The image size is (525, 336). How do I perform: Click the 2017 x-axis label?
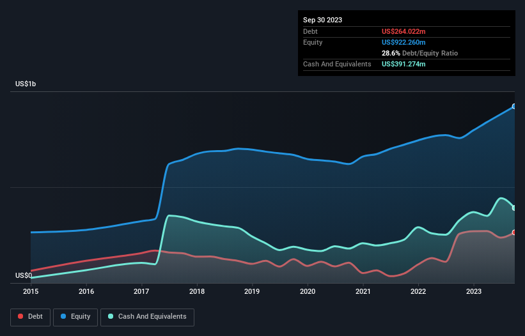141,291
